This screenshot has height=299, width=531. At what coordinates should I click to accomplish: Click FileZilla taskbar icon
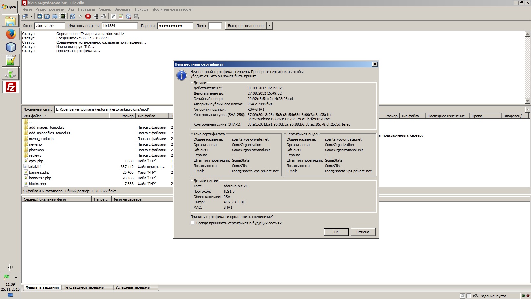point(11,87)
